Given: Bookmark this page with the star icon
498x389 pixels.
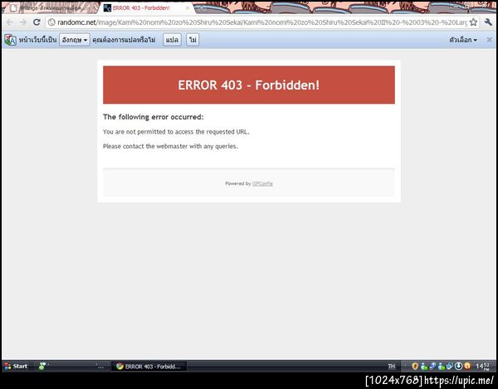Looking at the screenshot, I should click(473, 22).
